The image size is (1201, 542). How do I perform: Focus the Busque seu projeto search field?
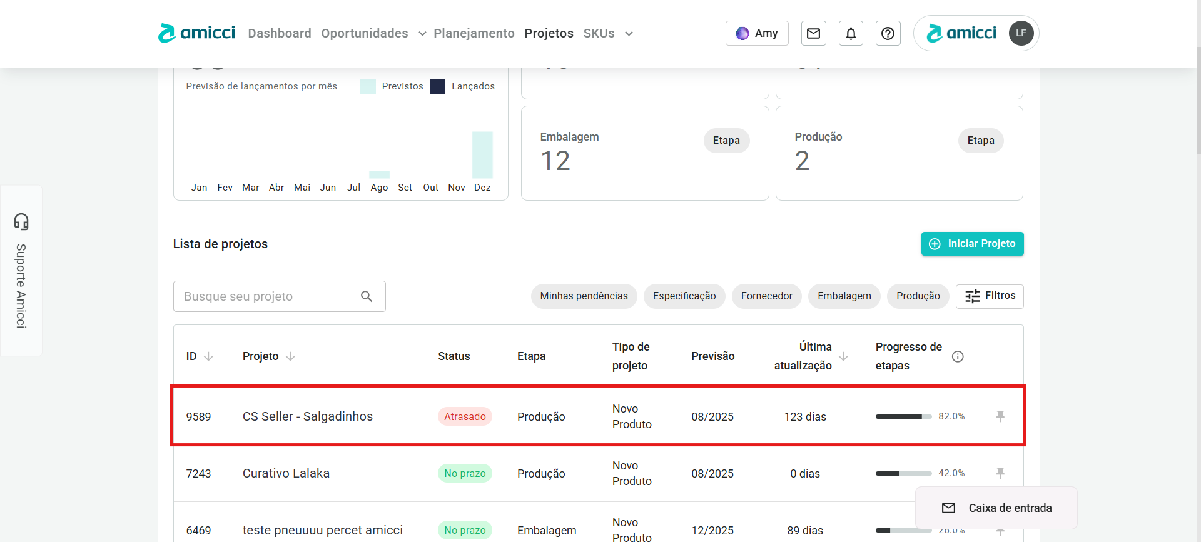(268, 296)
